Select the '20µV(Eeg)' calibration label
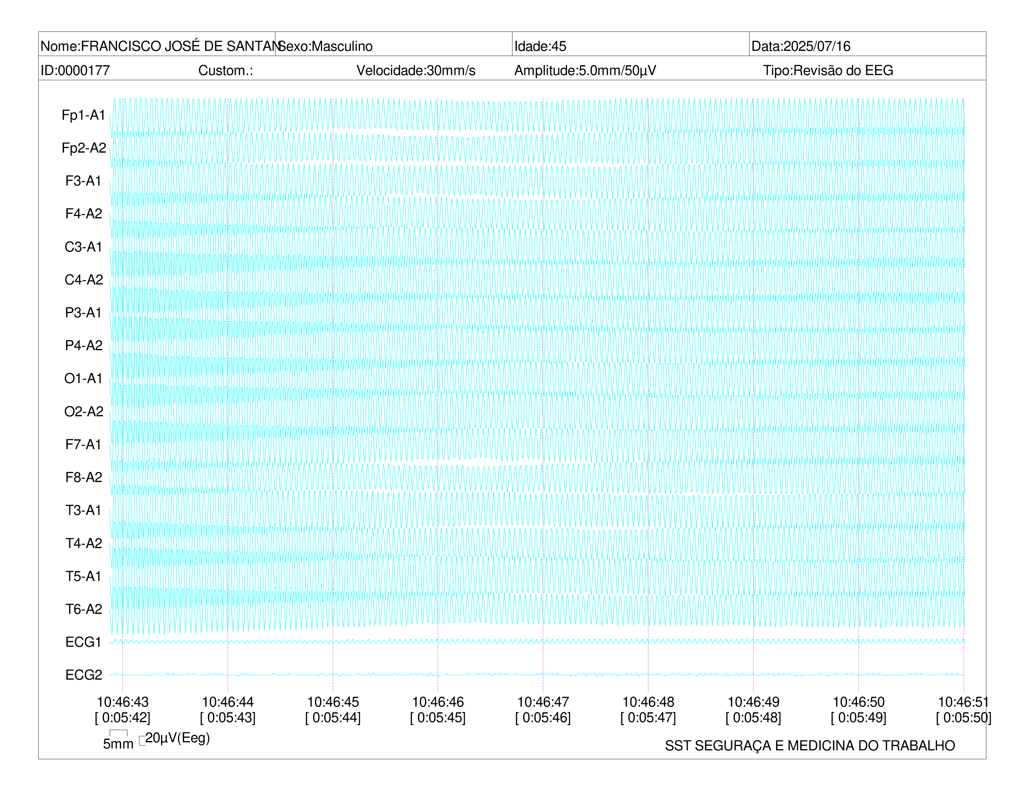The image size is (1024, 791). pyautogui.click(x=177, y=738)
